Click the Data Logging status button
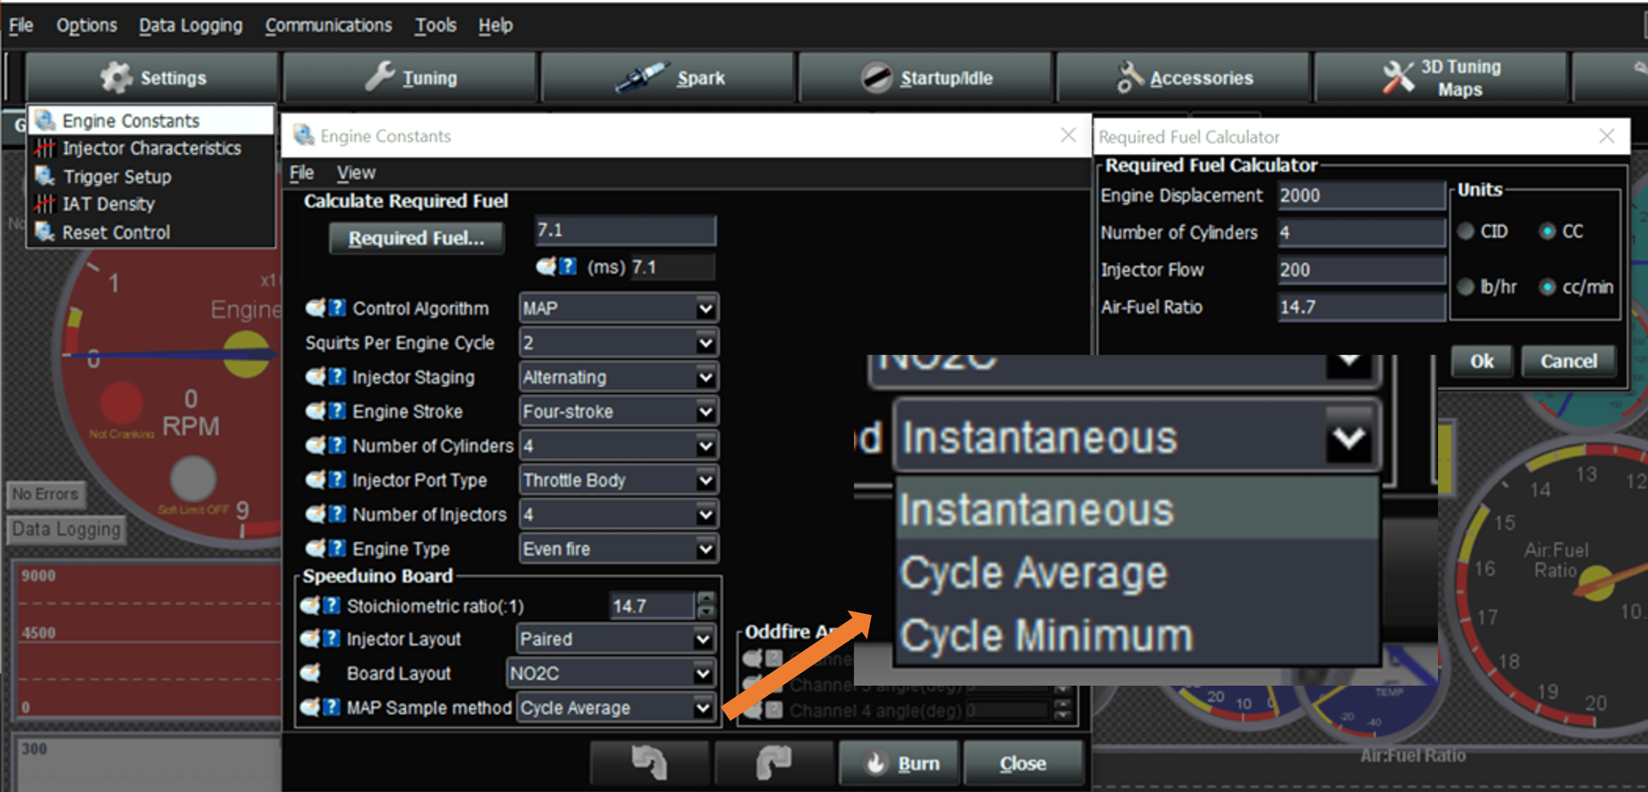 point(66,529)
